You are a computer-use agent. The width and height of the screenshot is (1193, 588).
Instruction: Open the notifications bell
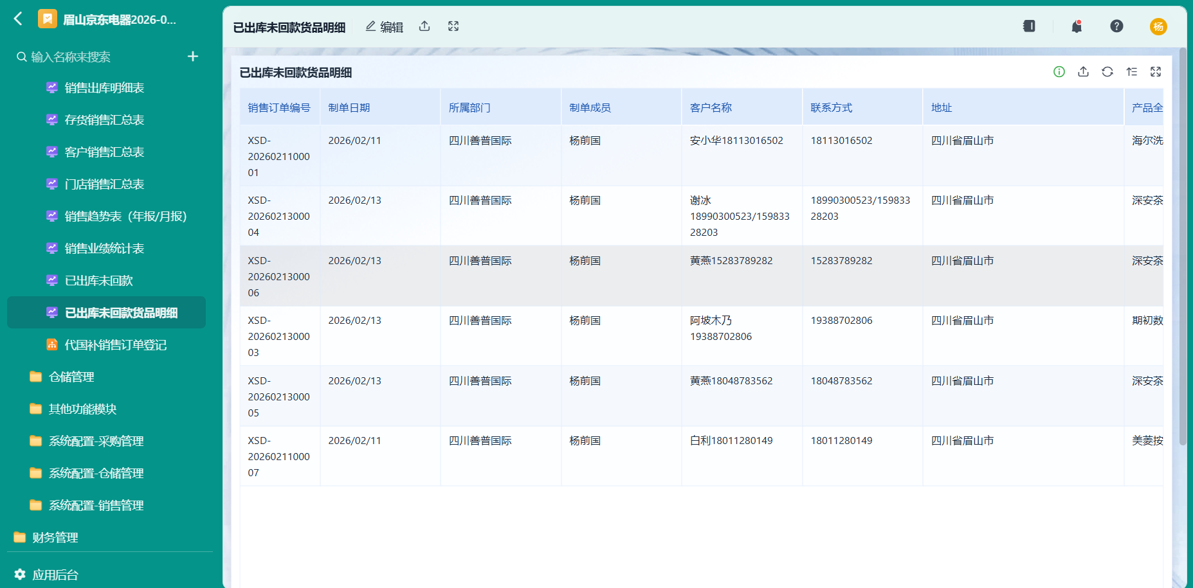point(1077,26)
